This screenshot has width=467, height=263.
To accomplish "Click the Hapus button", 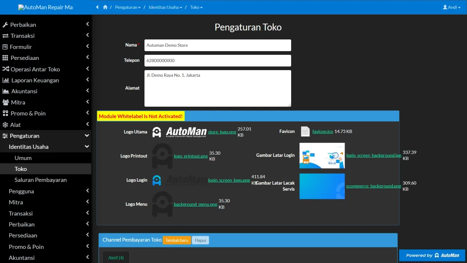I will click(200, 240).
